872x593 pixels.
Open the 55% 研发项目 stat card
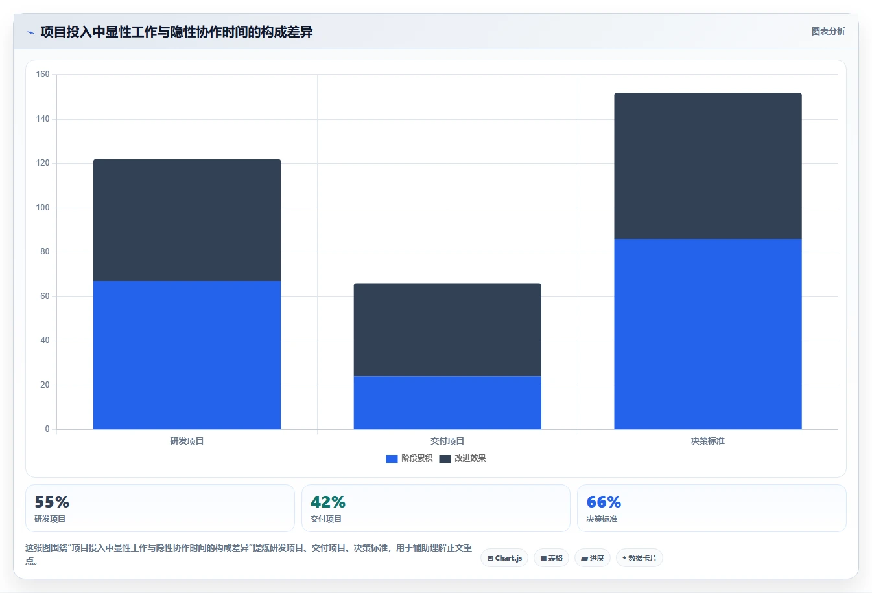[159, 508]
